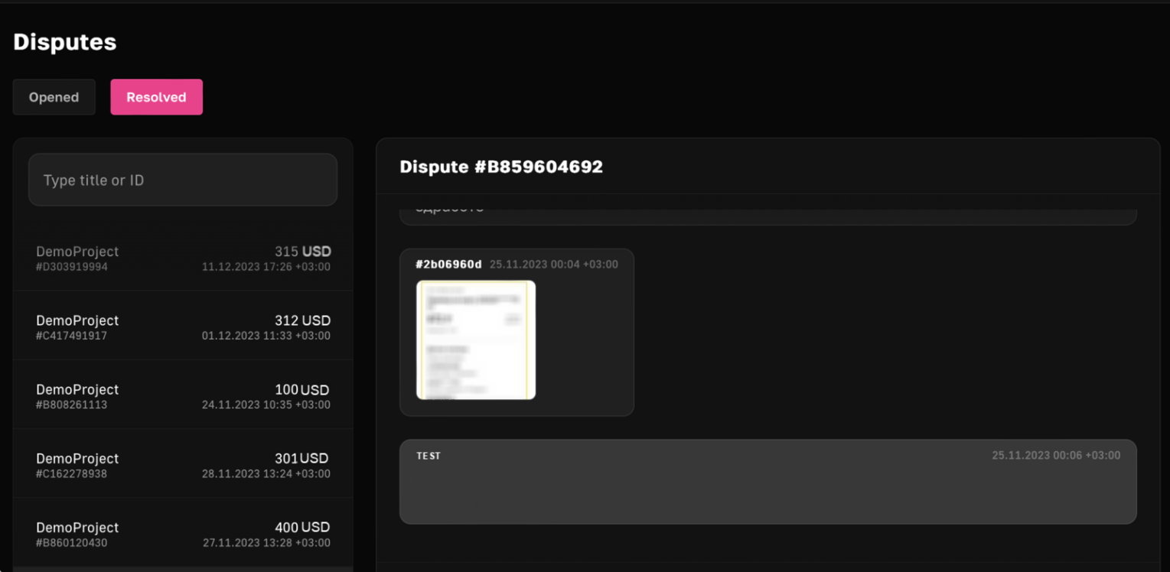Click the date 28.11.2023 13:24 +03:00
This screenshot has width=1170, height=572.
266,473
